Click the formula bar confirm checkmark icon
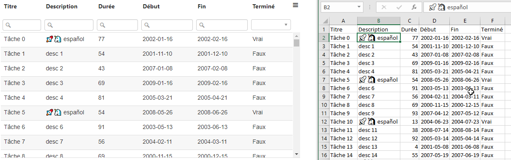 click(x=399, y=7)
